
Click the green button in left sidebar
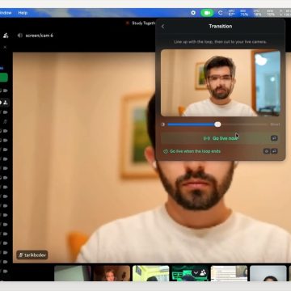pos(4,78)
